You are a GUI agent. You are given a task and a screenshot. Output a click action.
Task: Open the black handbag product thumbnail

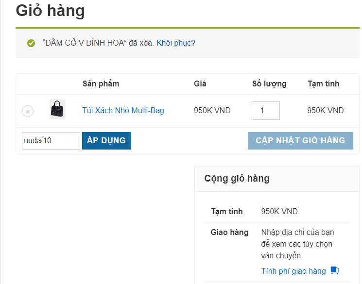(x=57, y=110)
